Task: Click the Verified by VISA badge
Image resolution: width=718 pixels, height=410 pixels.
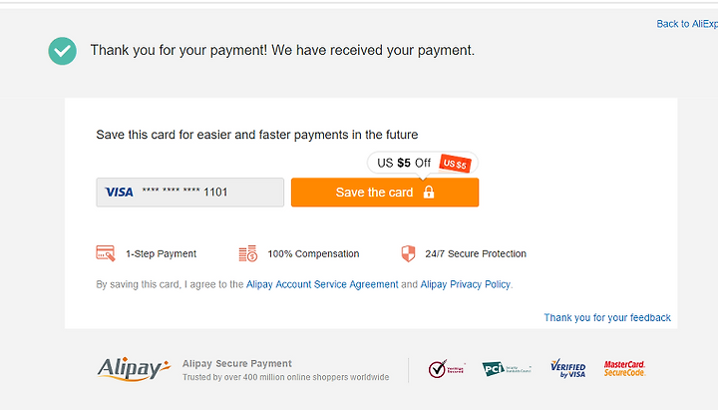Action: pos(567,369)
